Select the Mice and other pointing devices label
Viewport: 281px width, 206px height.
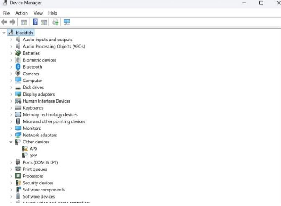click(x=54, y=121)
